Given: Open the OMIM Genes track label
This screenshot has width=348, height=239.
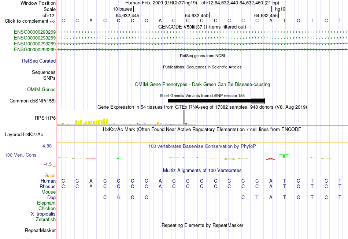Looking at the screenshot, I should pyautogui.click(x=41, y=90).
